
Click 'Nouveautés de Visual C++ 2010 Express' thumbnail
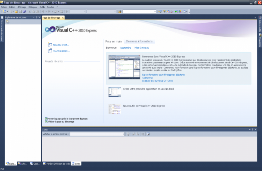click(x=115, y=109)
